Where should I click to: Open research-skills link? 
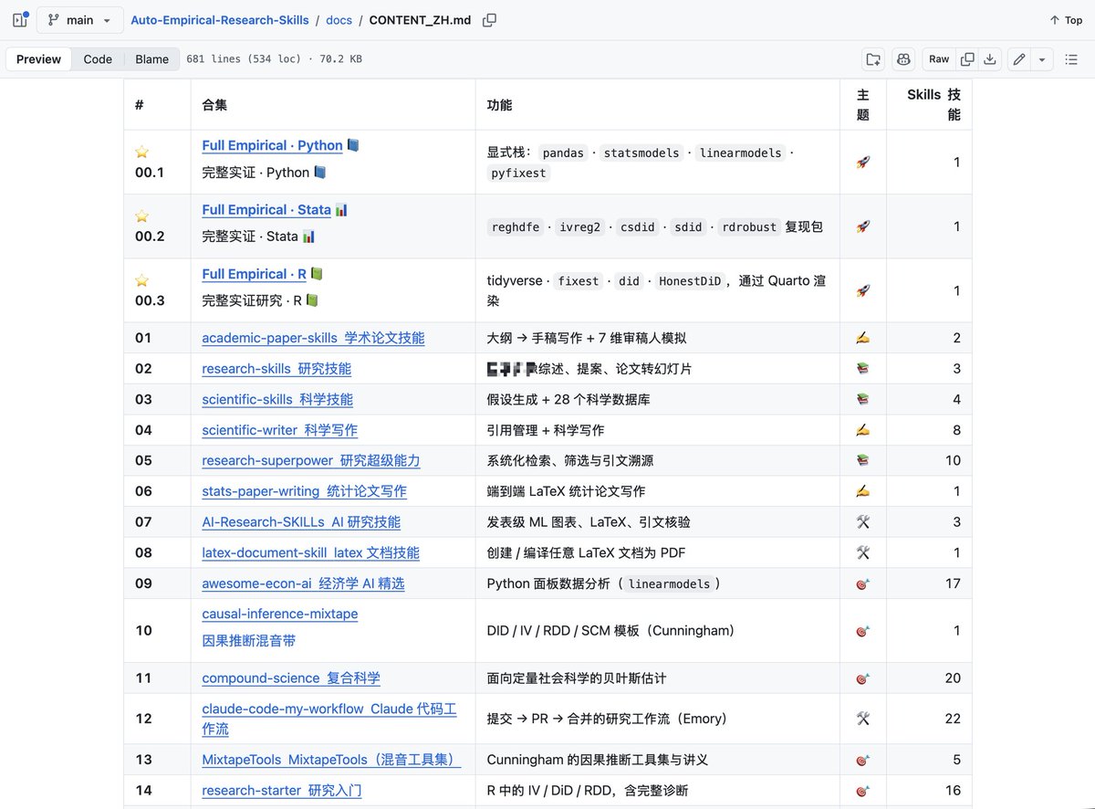pos(276,369)
